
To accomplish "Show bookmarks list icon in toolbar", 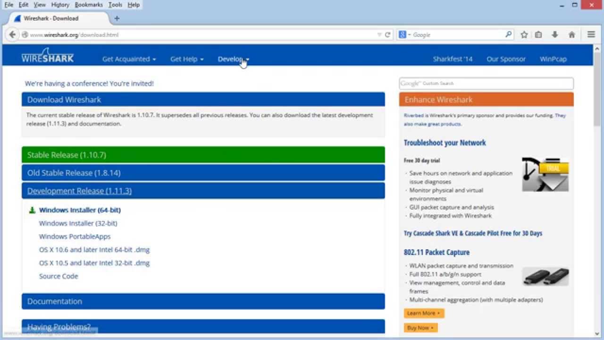I will pyautogui.click(x=538, y=34).
